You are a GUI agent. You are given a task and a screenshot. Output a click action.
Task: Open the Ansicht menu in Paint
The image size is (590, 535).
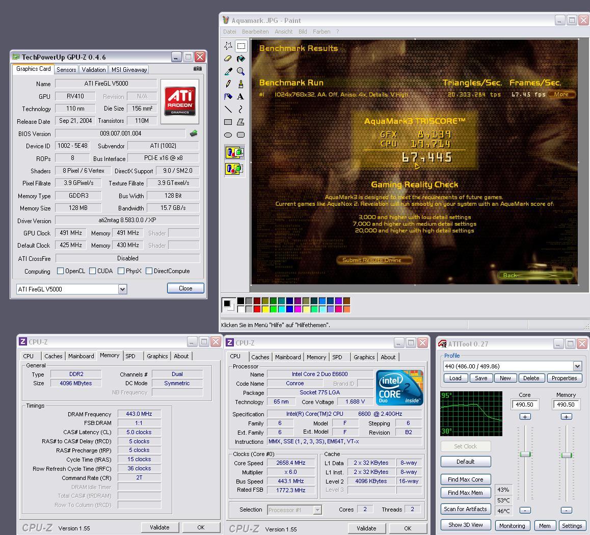point(283,32)
